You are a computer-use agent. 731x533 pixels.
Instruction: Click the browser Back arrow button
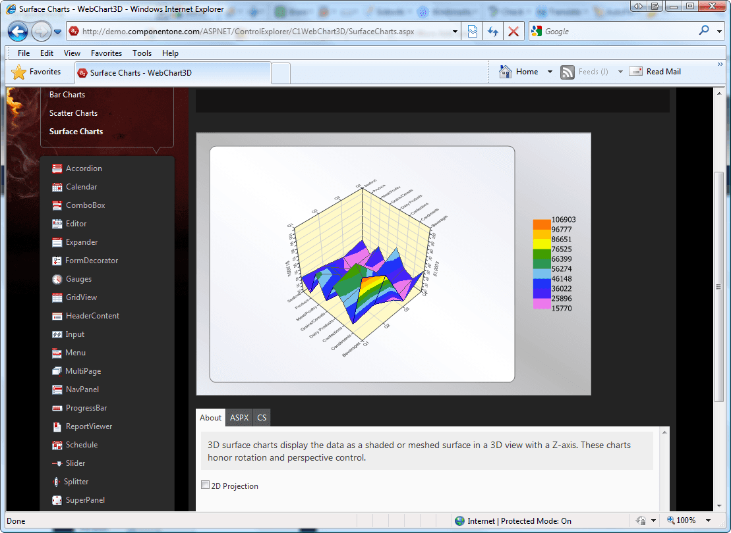pyautogui.click(x=18, y=32)
